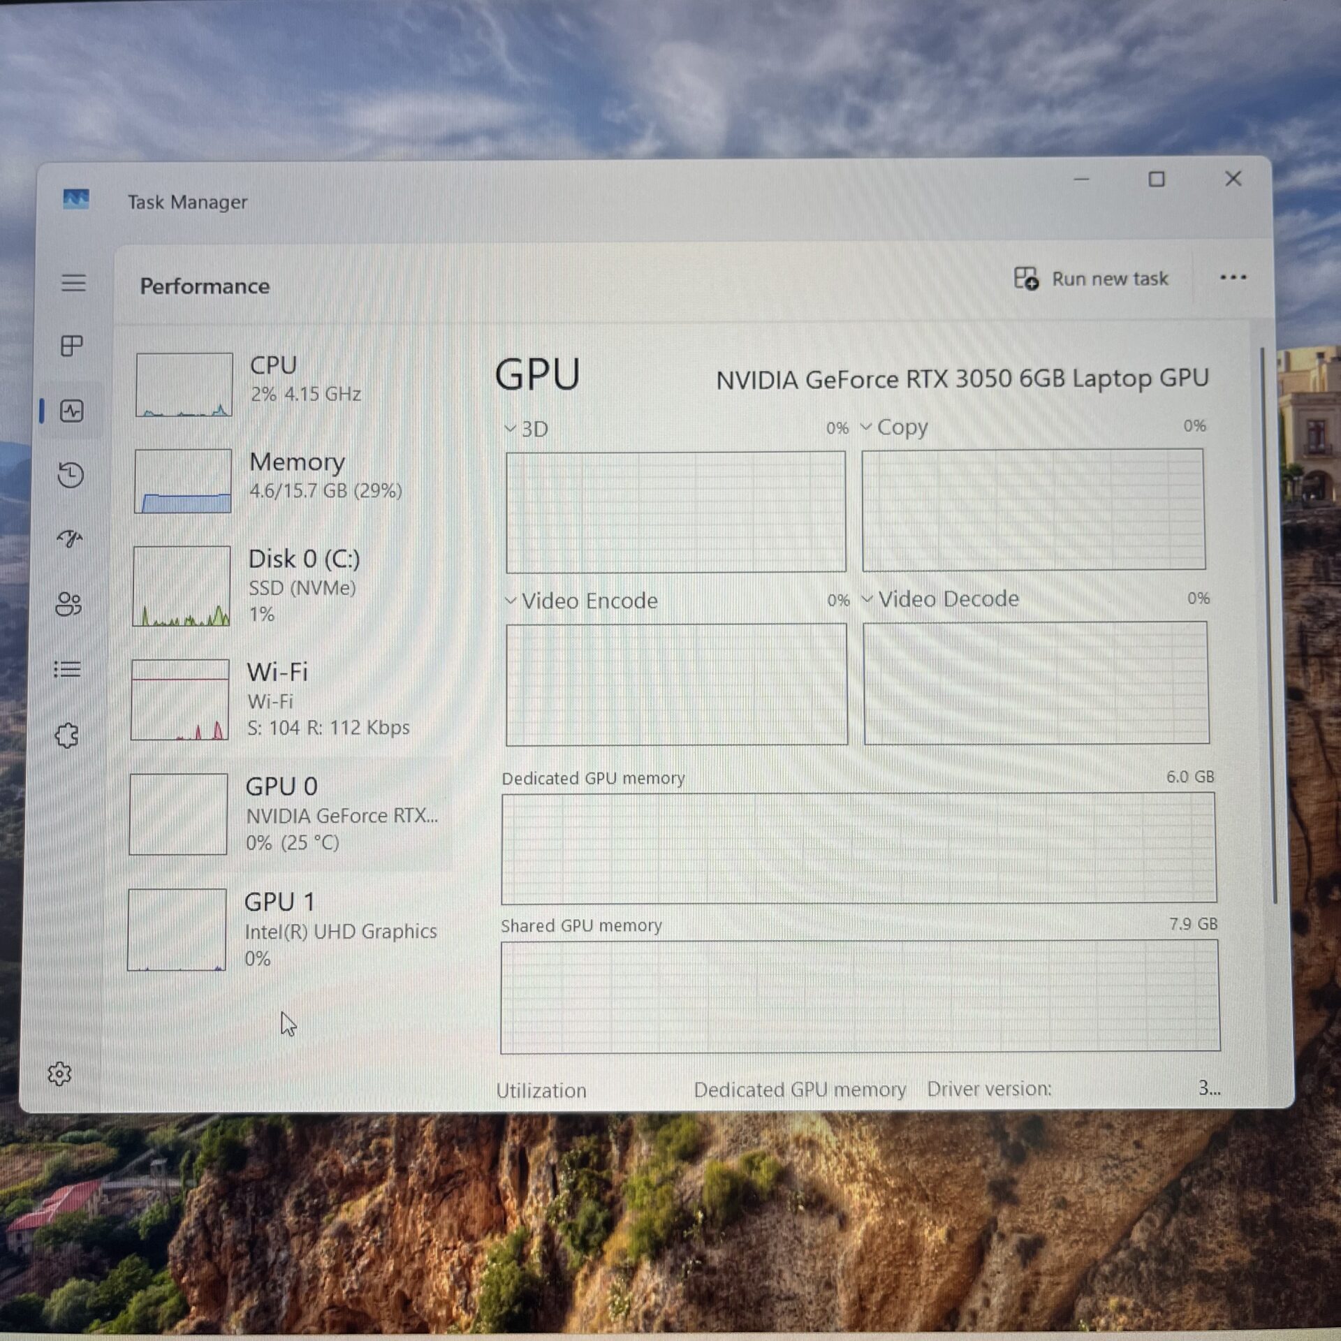The height and width of the screenshot is (1341, 1341).
Task: Click the Performance page heading
Action: tap(205, 286)
